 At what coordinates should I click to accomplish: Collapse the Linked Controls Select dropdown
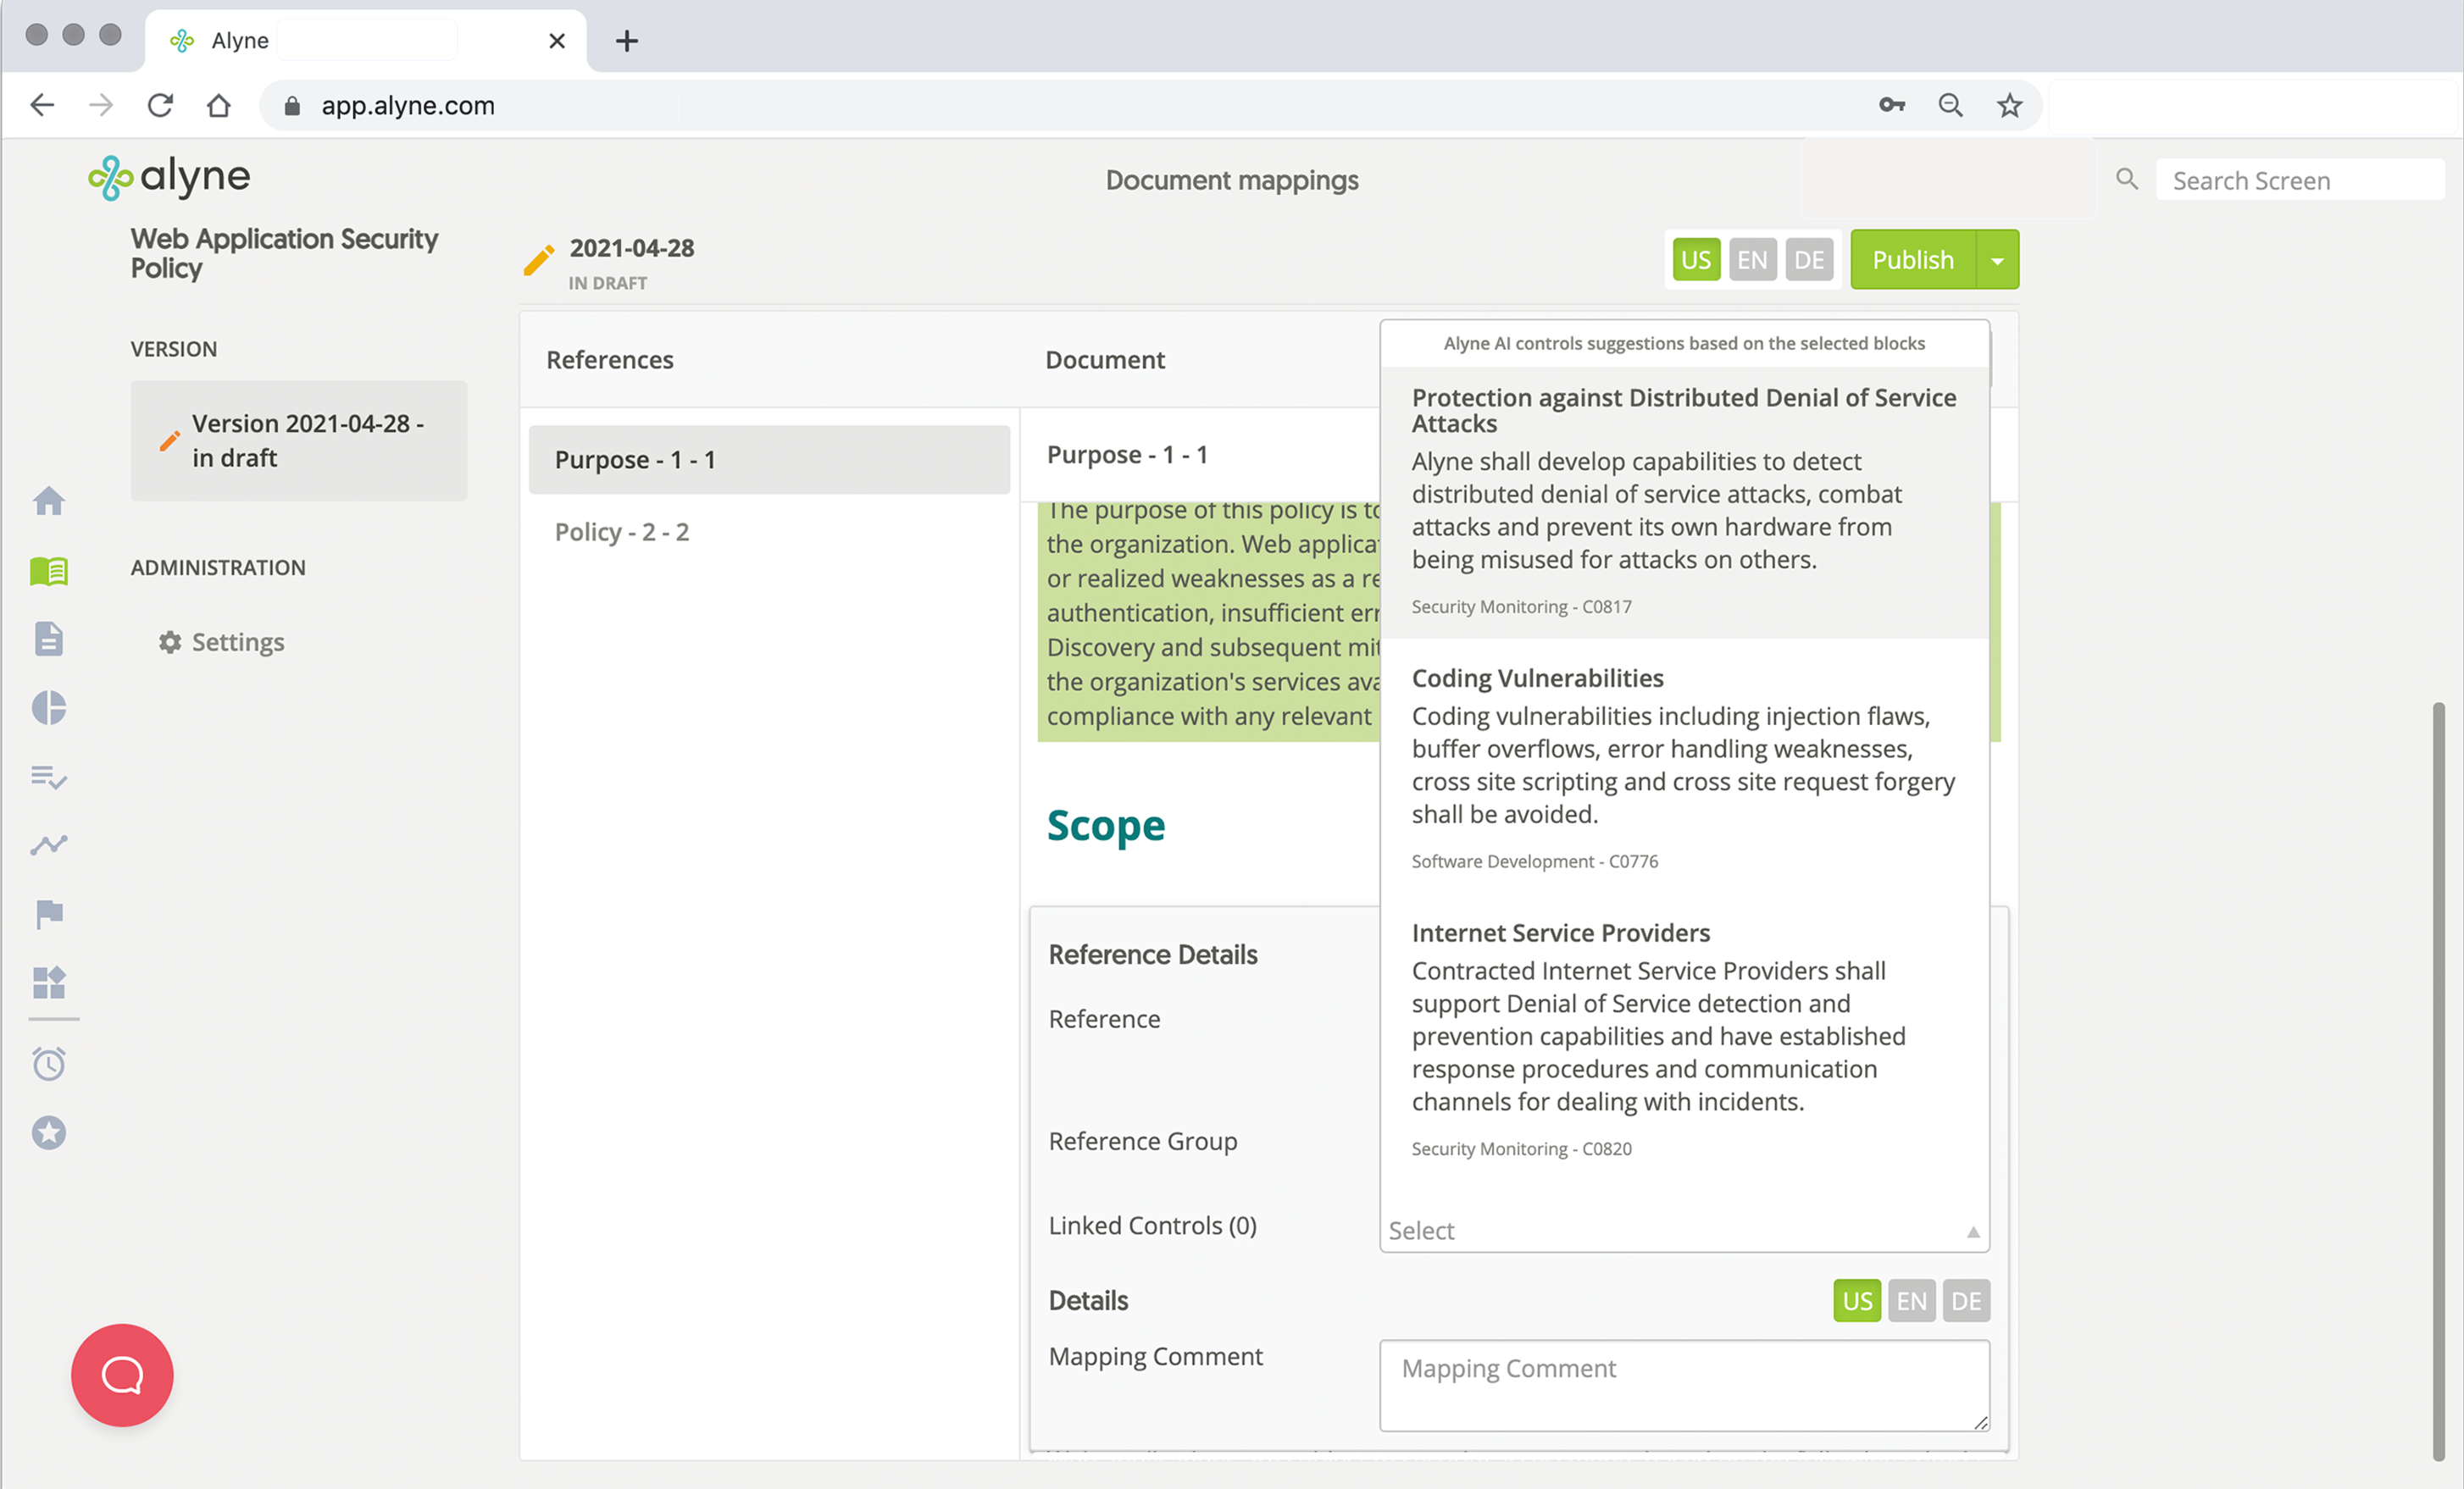pos(1972,1232)
